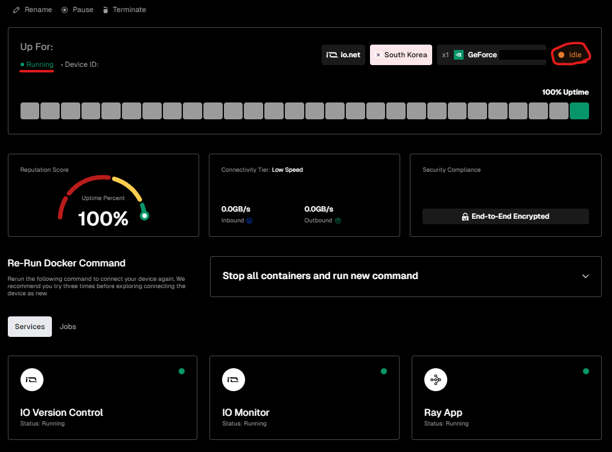The height and width of the screenshot is (452, 612).
Task: Click the green NVIDIA GPU icon
Action: coord(459,55)
